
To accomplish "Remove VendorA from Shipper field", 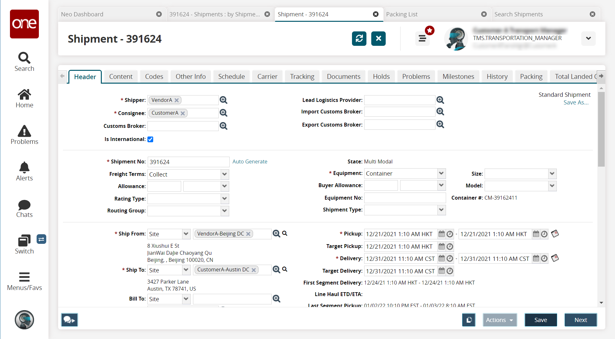I will 177,100.
